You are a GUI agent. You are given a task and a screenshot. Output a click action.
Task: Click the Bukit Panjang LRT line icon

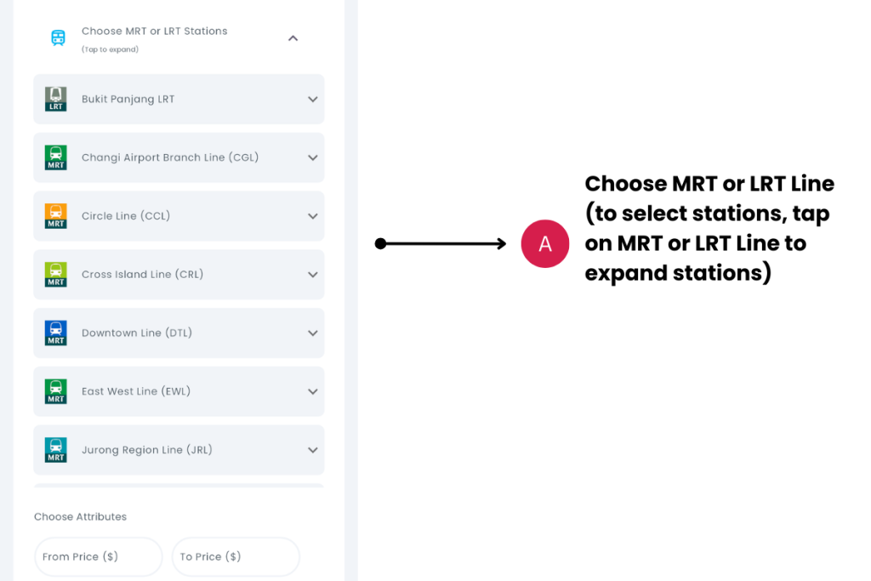(x=55, y=99)
